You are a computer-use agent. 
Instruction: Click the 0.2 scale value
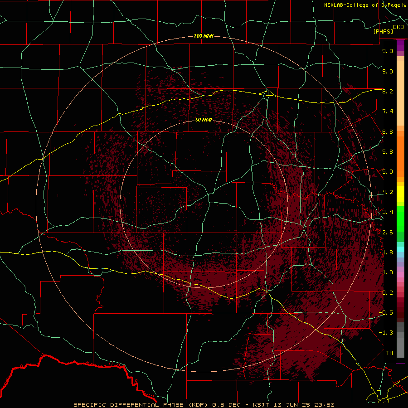pyautogui.click(x=388, y=292)
